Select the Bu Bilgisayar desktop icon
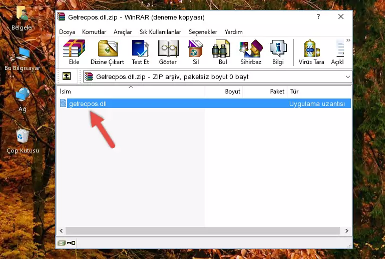The image size is (385, 259). click(x=23, y=59)
